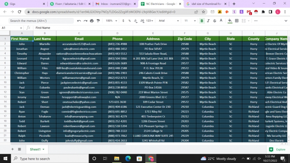Open the Name box A1 dropdown
The width and height of the screenshot is (290, 163).
pyautogui.click(x=21, y=28)
